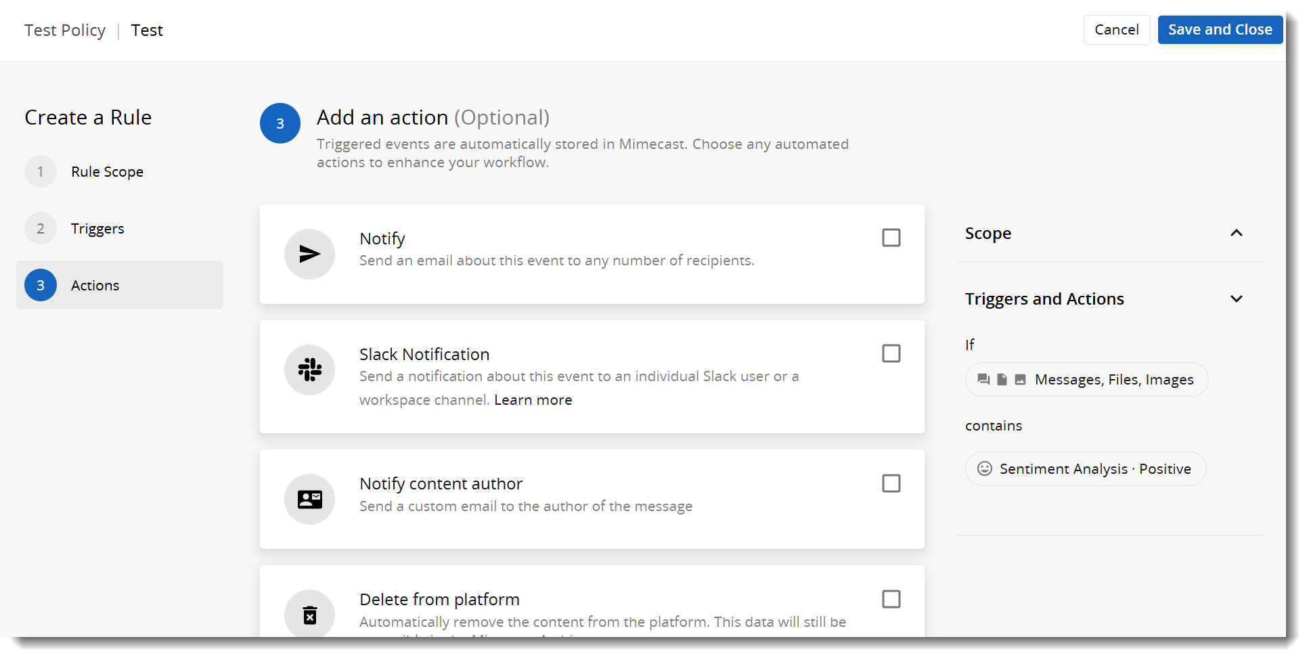Open the Slack Learn more link
Image resolution: width=1309 pixels, height=660 pixels.
tap(533, 400)
